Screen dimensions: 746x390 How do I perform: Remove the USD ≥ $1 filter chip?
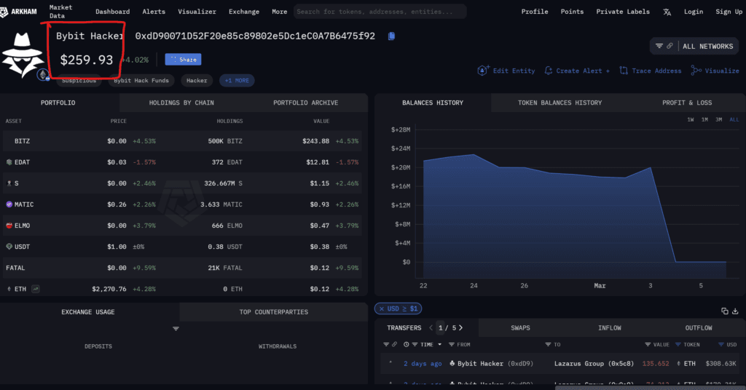[x=380, y=309]
